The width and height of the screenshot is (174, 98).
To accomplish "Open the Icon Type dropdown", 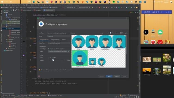I will click(59, 33).
